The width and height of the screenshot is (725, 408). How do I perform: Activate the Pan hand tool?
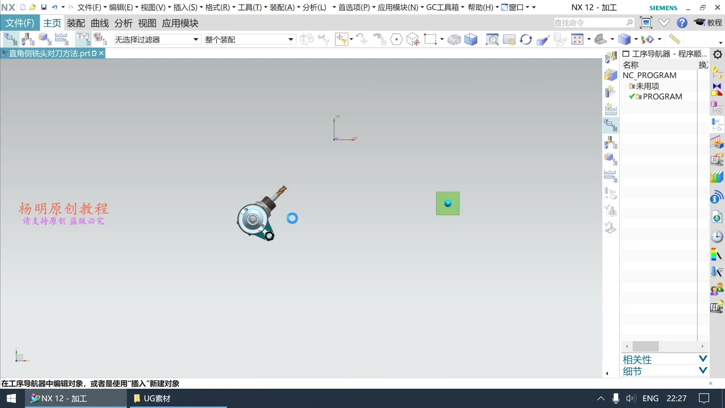click(x=509, y=39)
